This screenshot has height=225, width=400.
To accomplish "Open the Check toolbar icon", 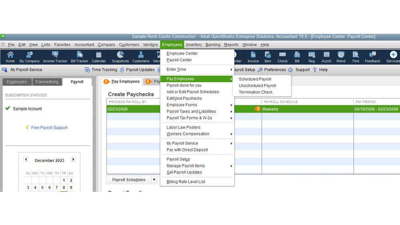I will [282, 57].
